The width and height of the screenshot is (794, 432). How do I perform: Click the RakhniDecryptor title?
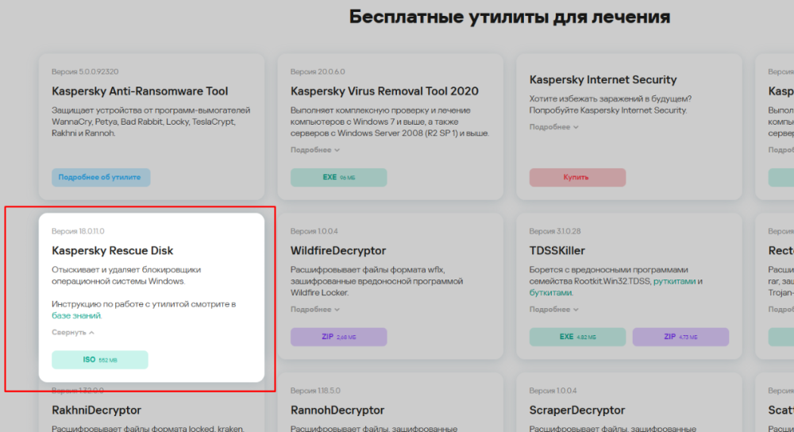point(96,411)
